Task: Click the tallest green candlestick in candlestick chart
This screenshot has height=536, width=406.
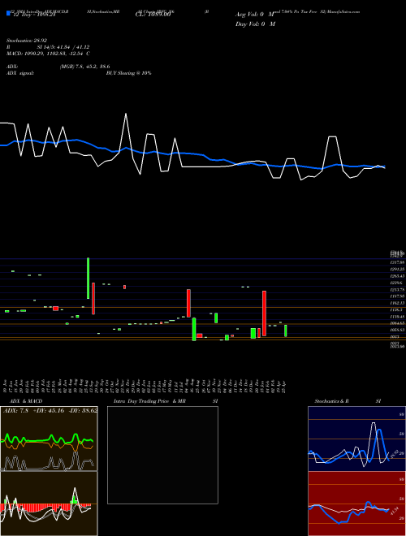Action: tap(89, 279)
